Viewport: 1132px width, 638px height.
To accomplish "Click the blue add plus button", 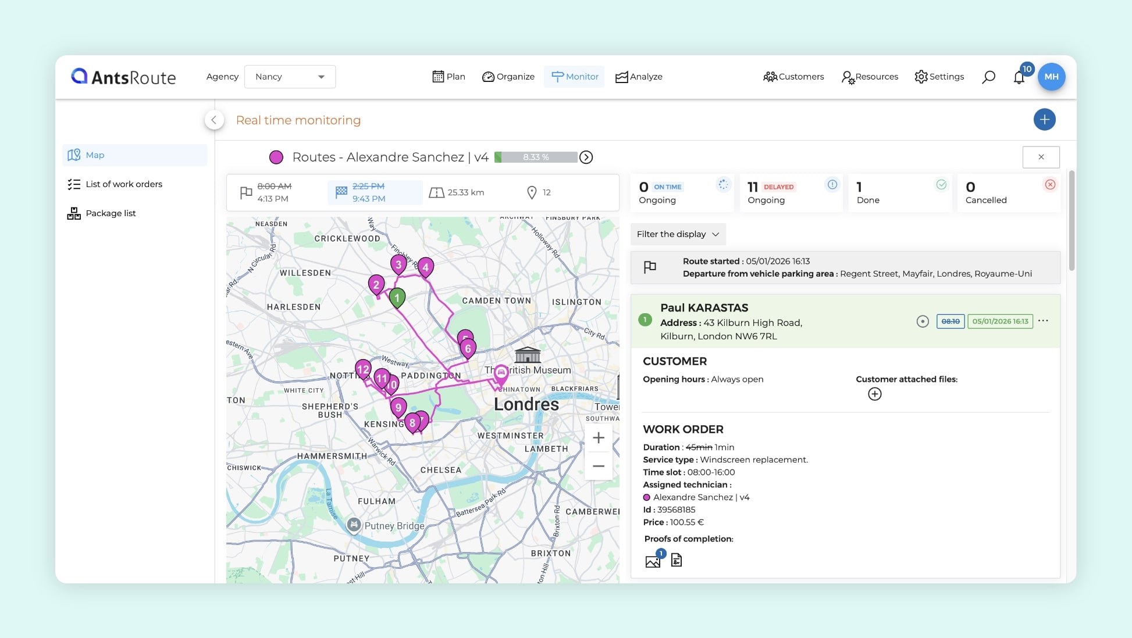I will 1044,120.
